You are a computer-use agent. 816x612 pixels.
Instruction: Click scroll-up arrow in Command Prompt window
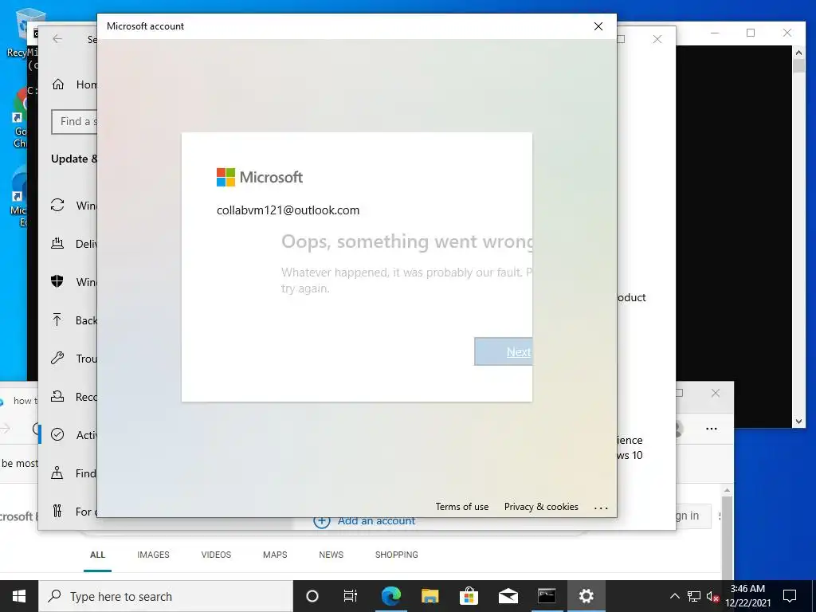pyautogui.click(x=798, y=52)
